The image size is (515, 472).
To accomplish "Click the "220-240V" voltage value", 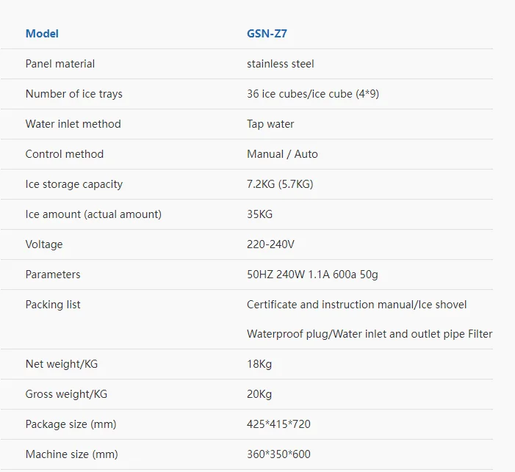I will (x=270, y=244).
